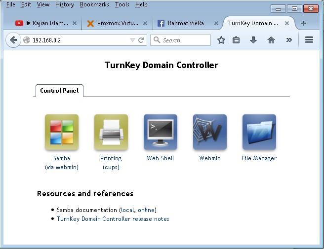Open the Tools menu

click(122, 4)
